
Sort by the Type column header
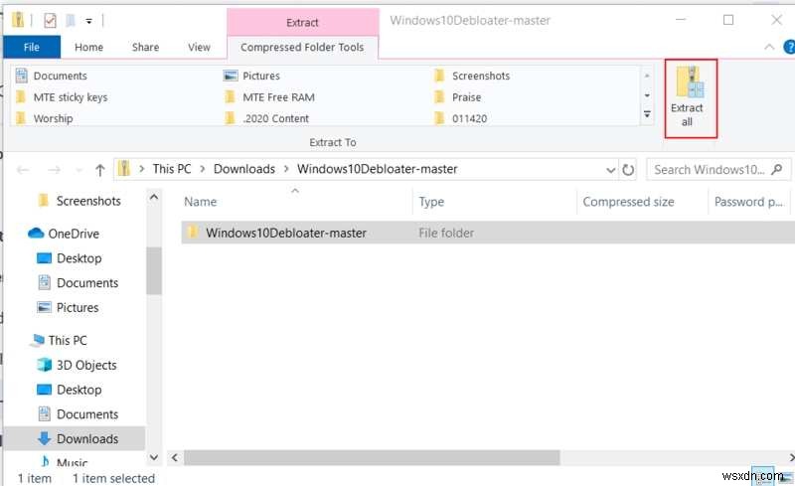click(x=431, y=202)
